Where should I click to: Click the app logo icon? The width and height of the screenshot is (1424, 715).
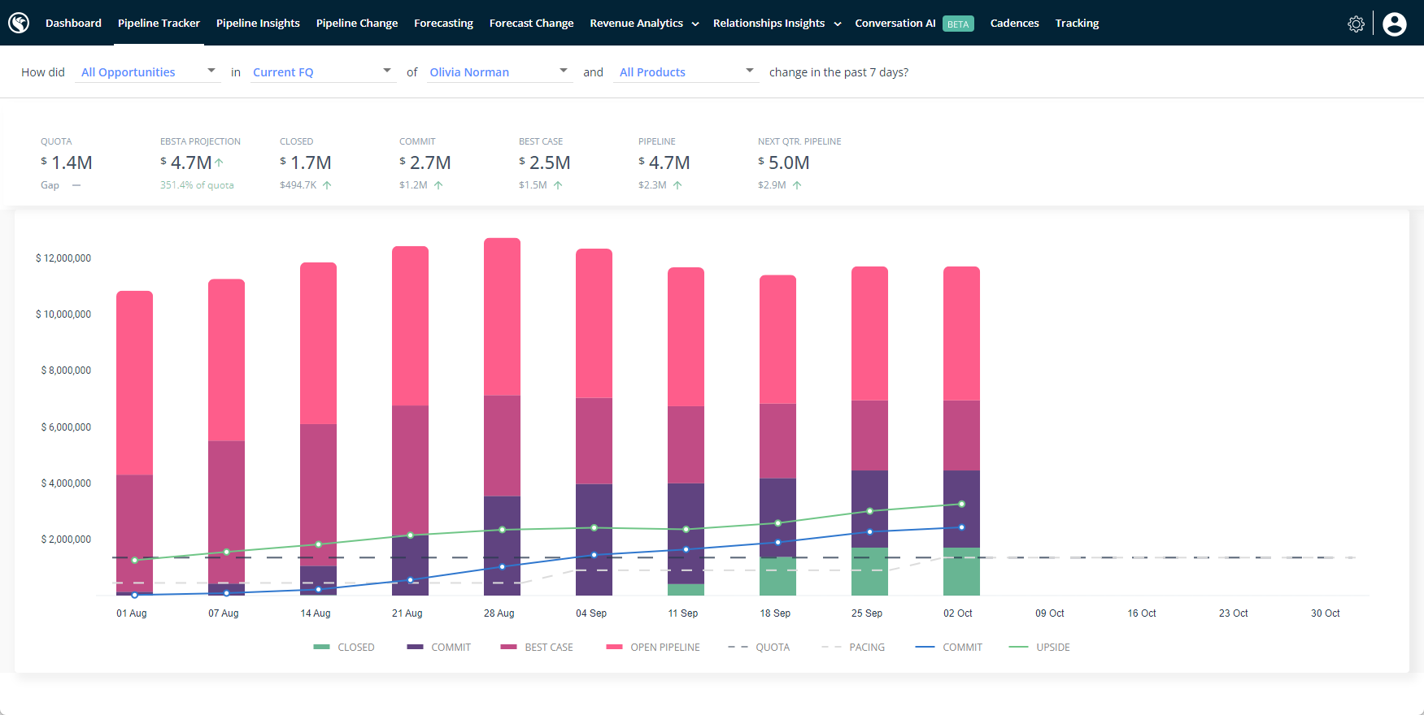[19, 23]
